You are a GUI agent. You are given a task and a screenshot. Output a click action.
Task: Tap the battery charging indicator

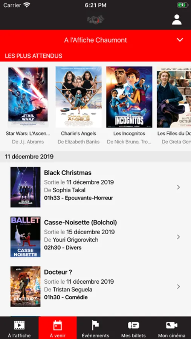click(183, 5)
